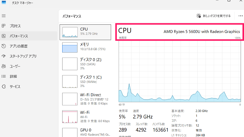Open the プロセス page icon
This screenshot has height=137, width=244.
tap(4, 26)
